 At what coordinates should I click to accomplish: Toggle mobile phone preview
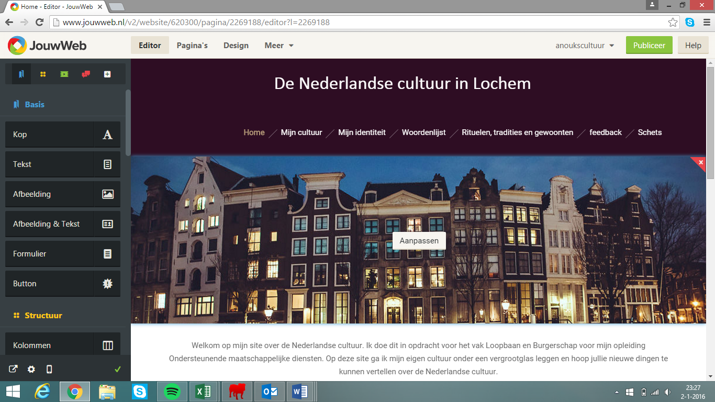coord(49,369)
